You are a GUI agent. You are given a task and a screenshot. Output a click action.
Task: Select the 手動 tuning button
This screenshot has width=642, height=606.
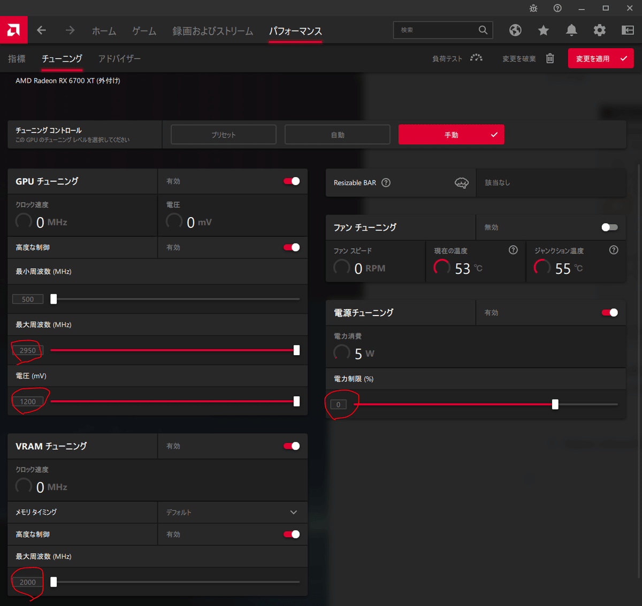coord(452,135)
